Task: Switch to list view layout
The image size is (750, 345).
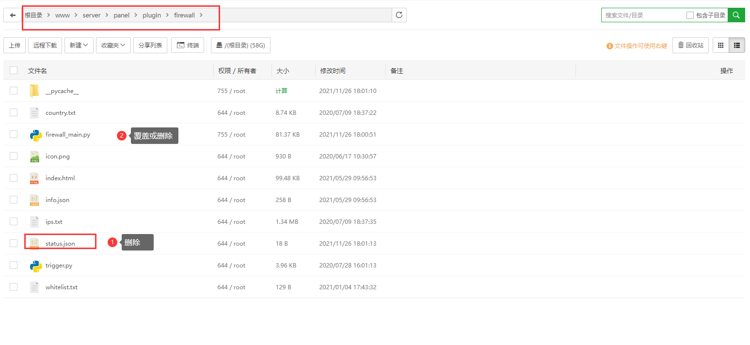Action: click(737, 45)
